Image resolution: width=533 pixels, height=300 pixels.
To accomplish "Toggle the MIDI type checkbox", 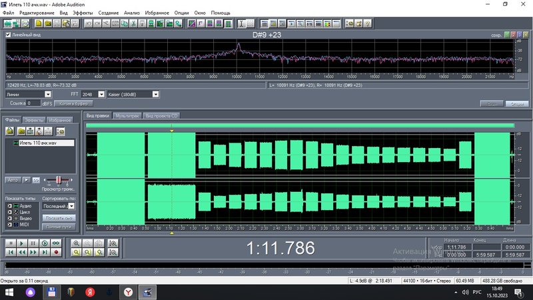I will point(9,225).
